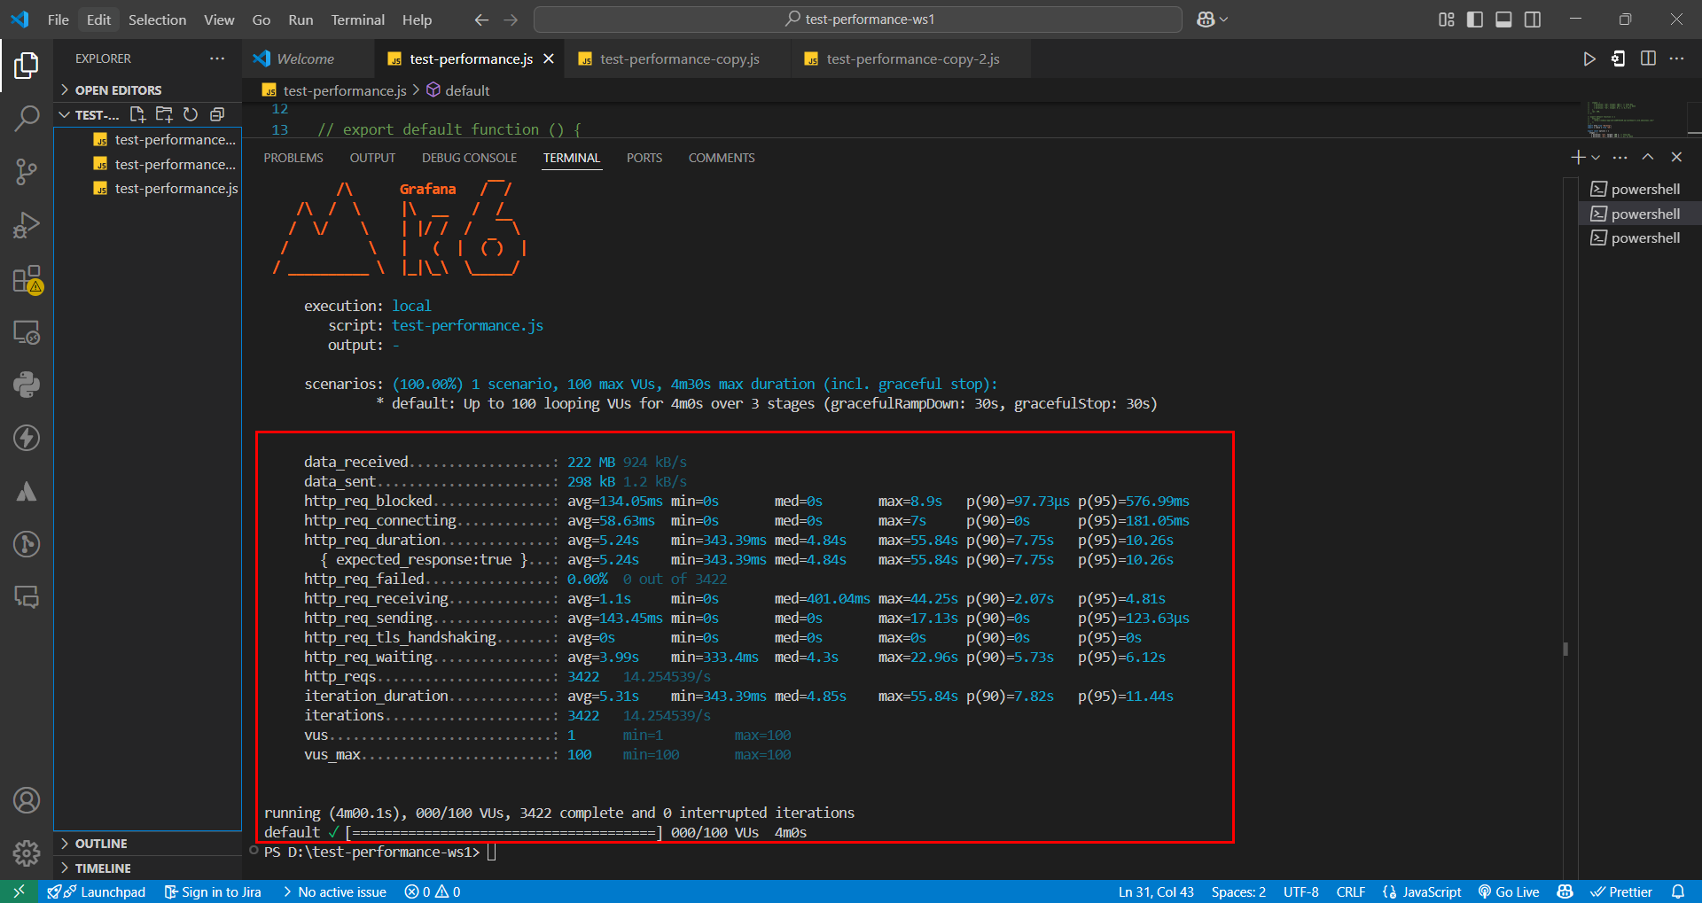
Task: Refresh the explorer file list
Action: tap(191, 114)
